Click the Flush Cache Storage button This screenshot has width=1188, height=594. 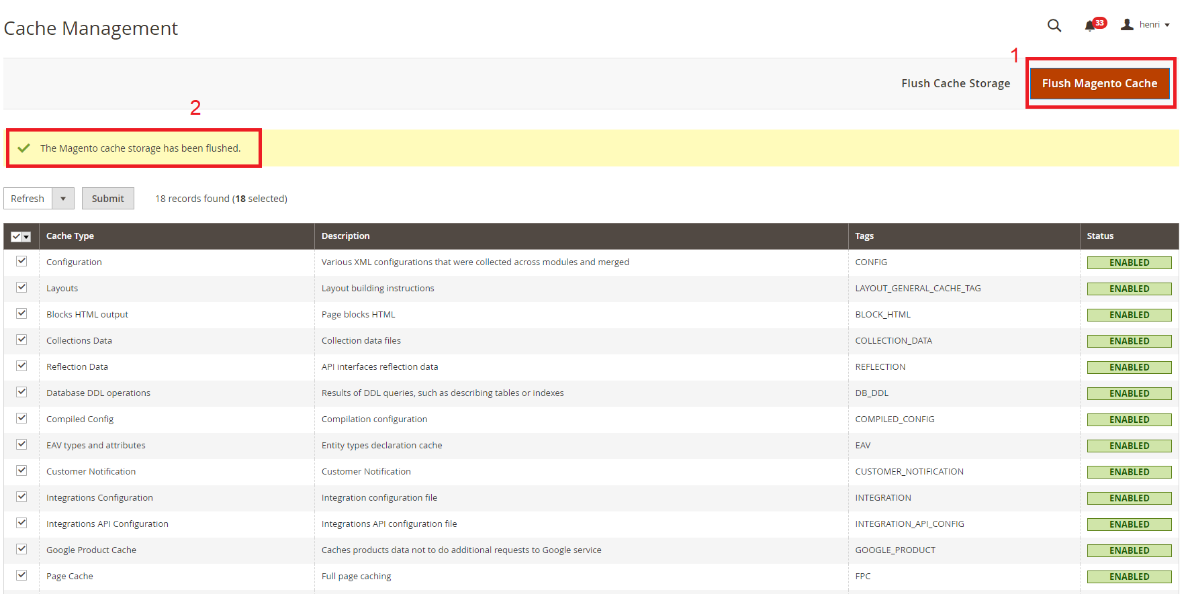(956, 83)
